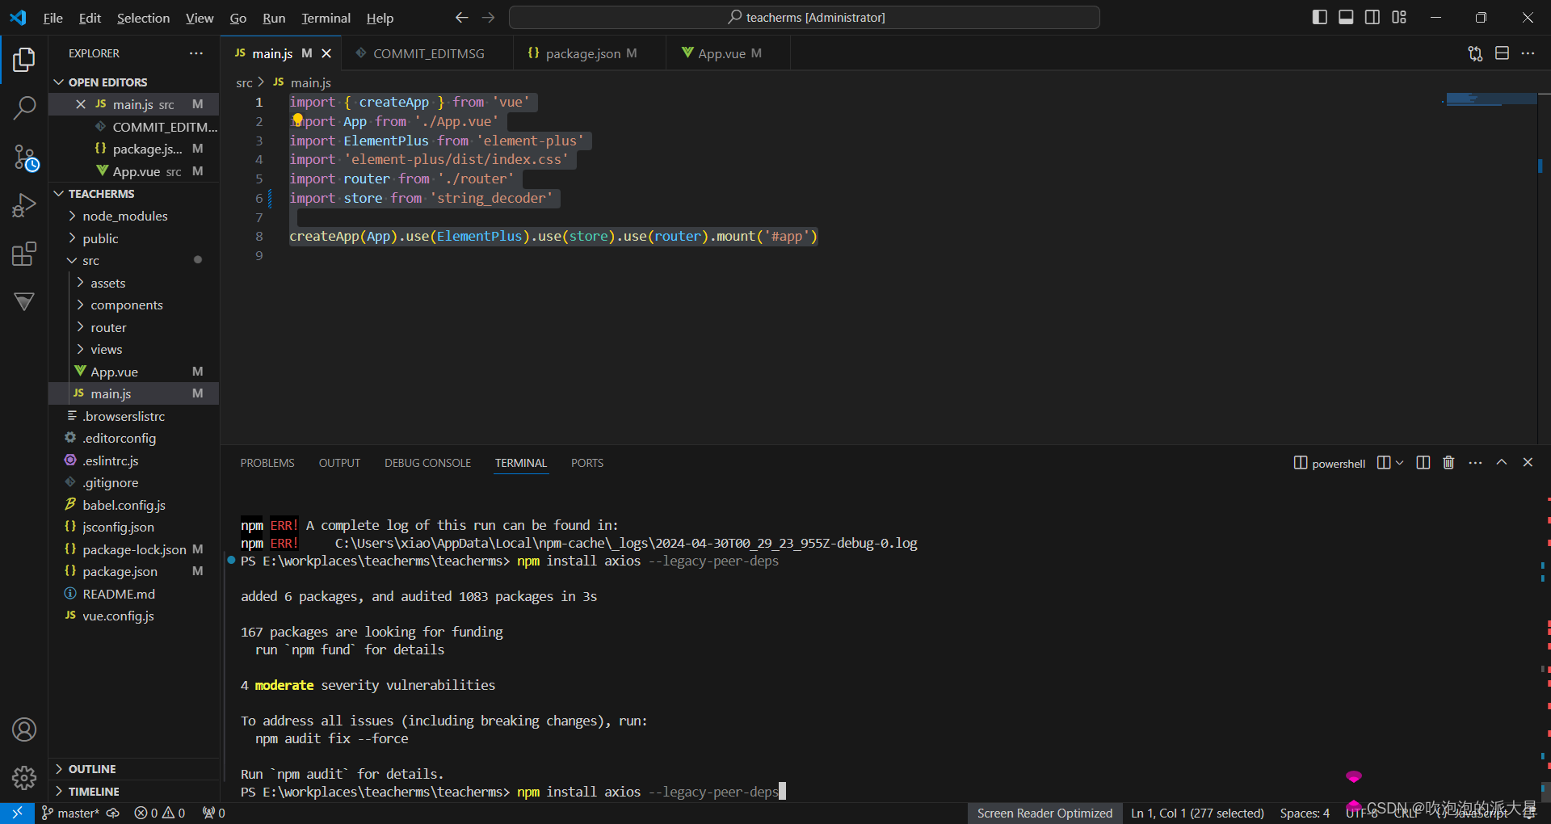Click Screen Reader Optimized in status bar

coord(1044,813)
